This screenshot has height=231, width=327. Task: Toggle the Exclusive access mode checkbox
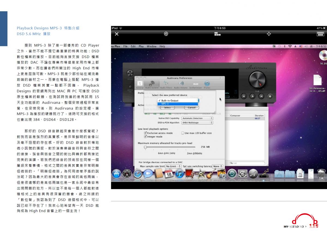[145, 133]
